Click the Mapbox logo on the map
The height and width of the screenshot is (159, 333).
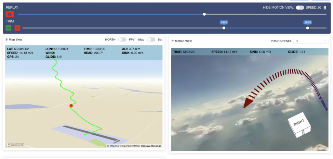(13, 144)
